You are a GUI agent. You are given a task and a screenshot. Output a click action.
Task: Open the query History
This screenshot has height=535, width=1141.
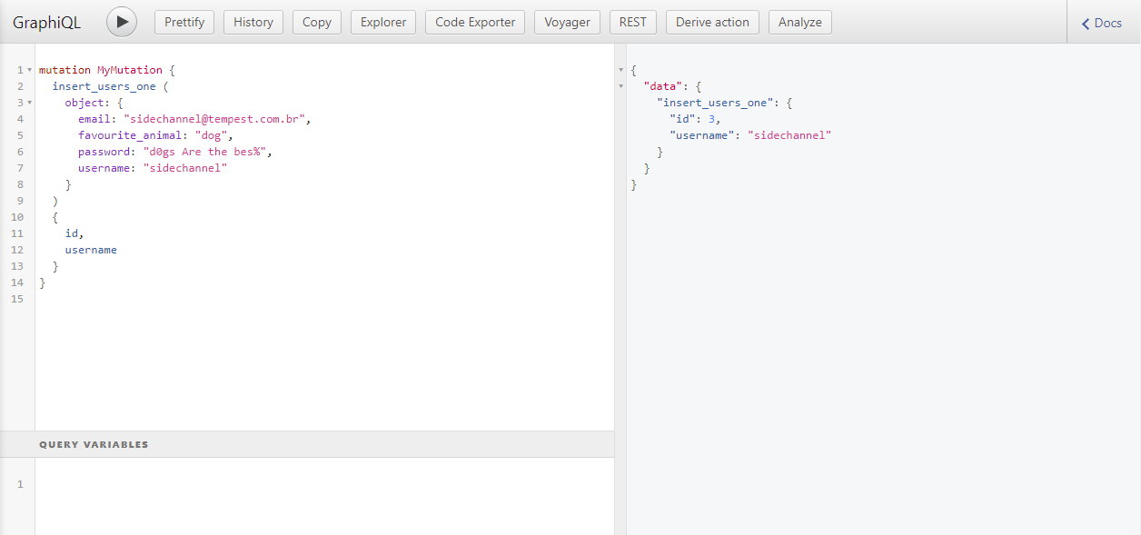click(253, 22)
